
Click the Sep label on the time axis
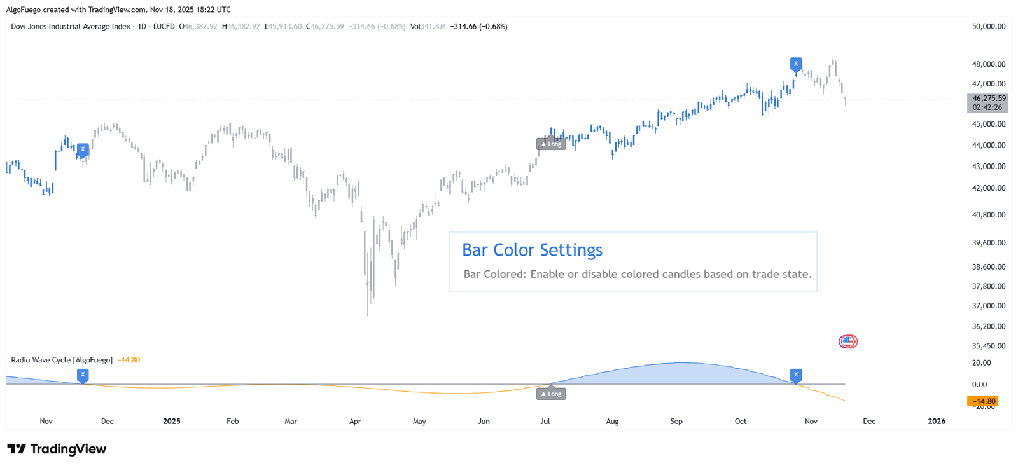pyautogui.click(x=676, y=421)
